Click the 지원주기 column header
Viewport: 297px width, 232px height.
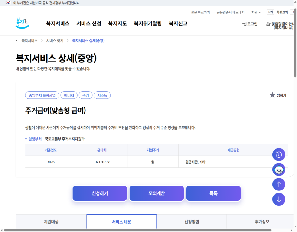153,150
